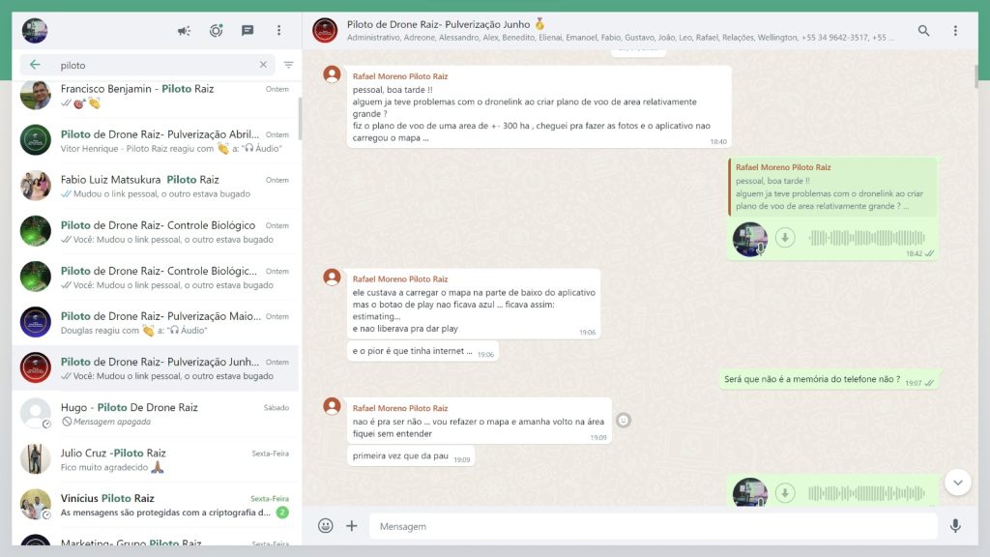Screen dimensions: 990x557
Task: Open Vinícius Piloto Raiz chat
Action: 156,504
